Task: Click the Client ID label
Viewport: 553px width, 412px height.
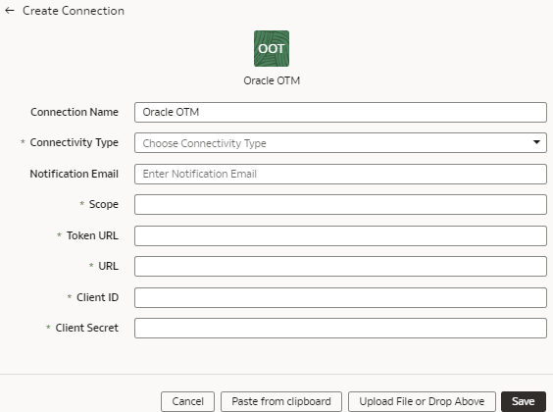Action: pos(98,297)
